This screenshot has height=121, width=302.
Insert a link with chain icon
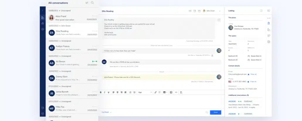pos(156,92)
